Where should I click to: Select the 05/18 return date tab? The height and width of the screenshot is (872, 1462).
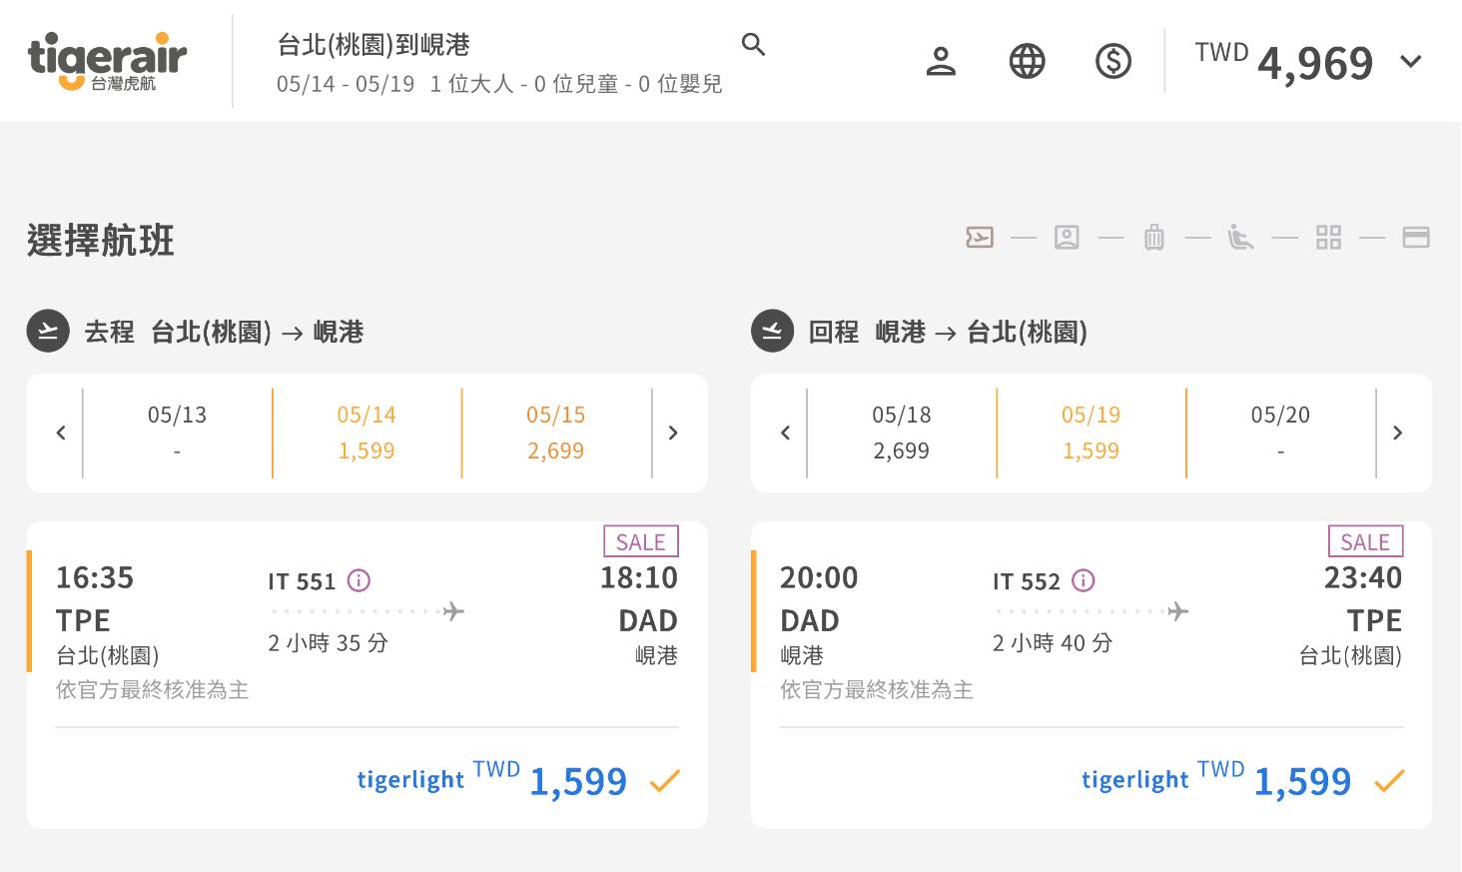(x=901, y=433)
